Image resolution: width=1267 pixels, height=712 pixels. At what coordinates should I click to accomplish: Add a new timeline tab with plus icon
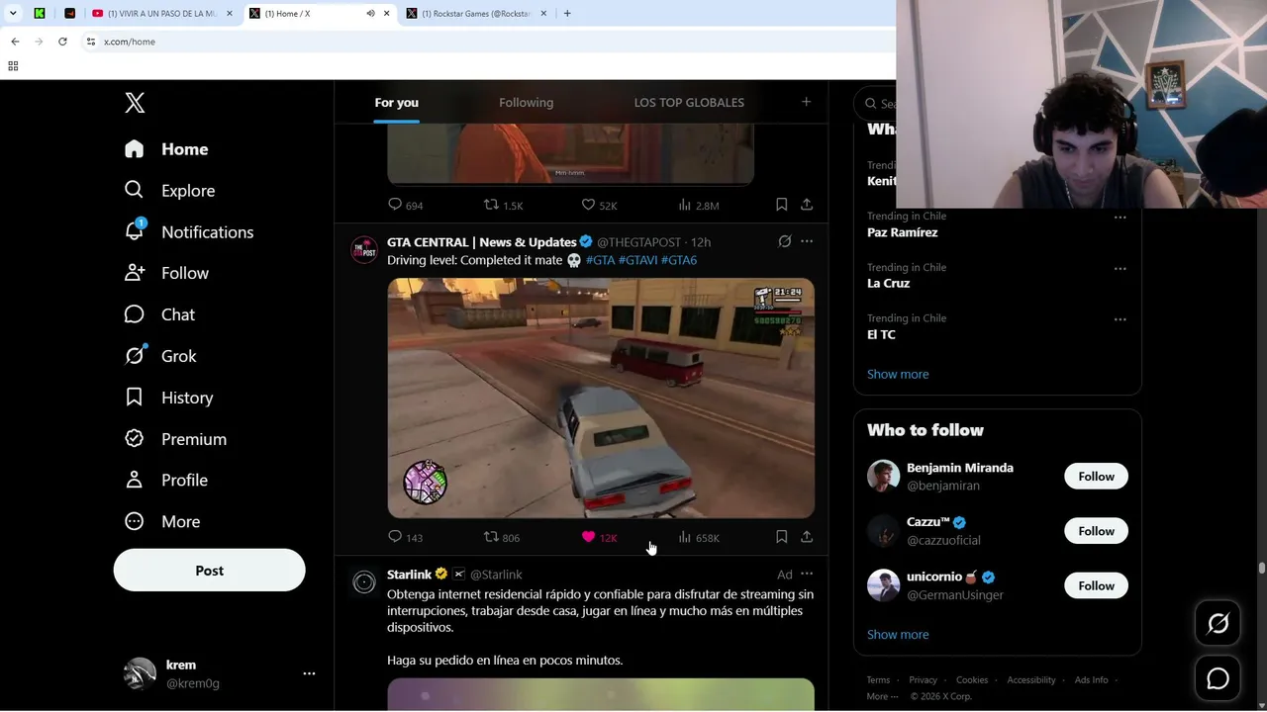point(806,102)
